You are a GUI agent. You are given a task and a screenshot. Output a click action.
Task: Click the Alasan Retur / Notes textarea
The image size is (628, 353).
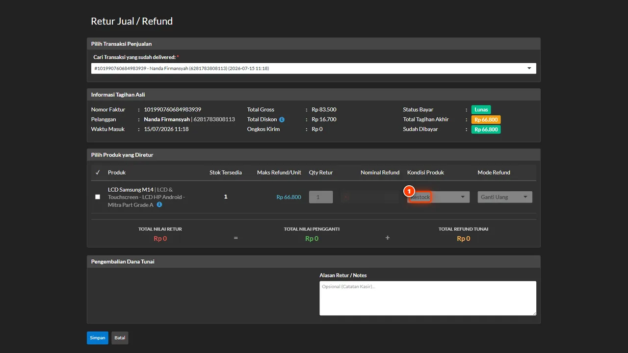[428, 298]
